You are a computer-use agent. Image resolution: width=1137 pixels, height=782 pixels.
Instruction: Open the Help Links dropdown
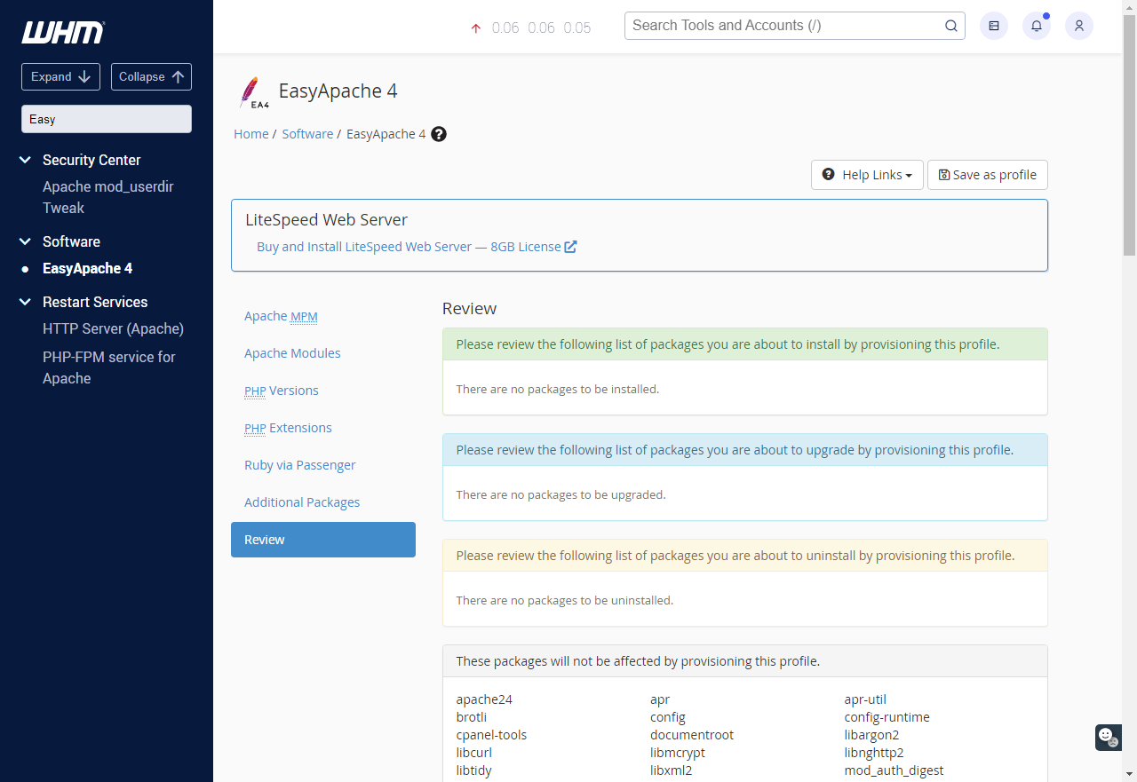pyautogui.click(x=867, y=175)
